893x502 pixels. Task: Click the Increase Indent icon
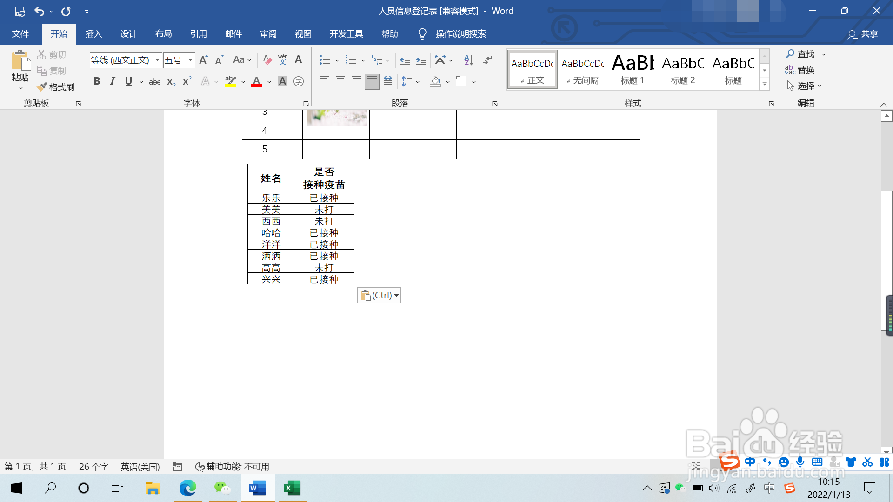coord(421,60)
